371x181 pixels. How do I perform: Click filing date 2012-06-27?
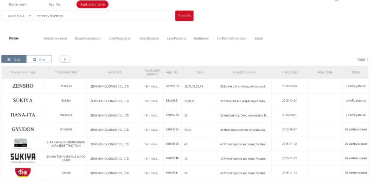tap(289, 129)
